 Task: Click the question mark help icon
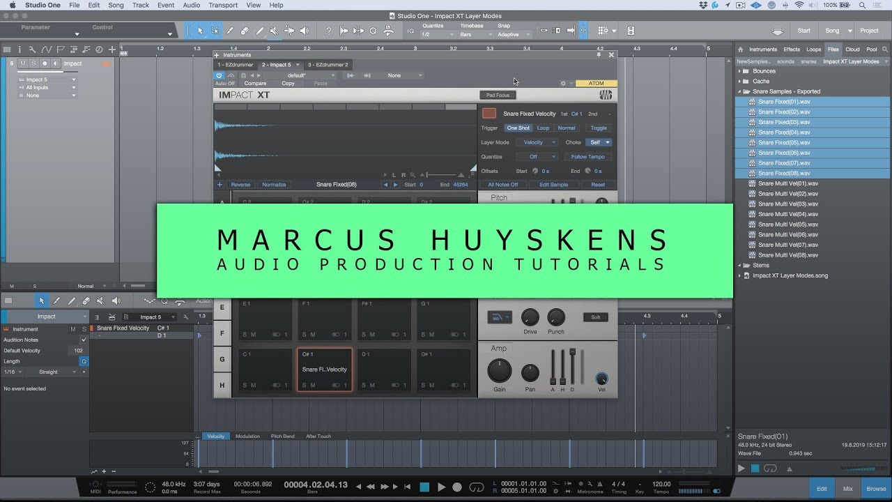pos(329,31)
